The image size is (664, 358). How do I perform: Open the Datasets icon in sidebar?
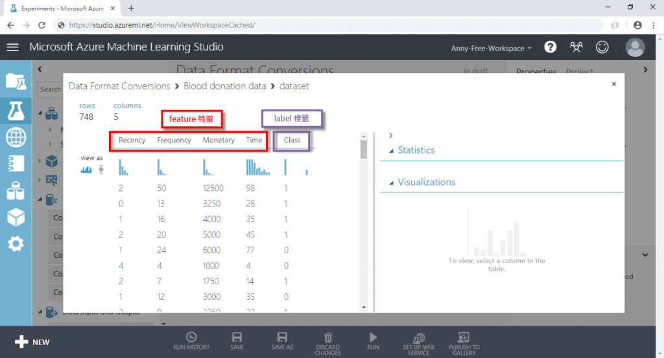coord(16,190)
